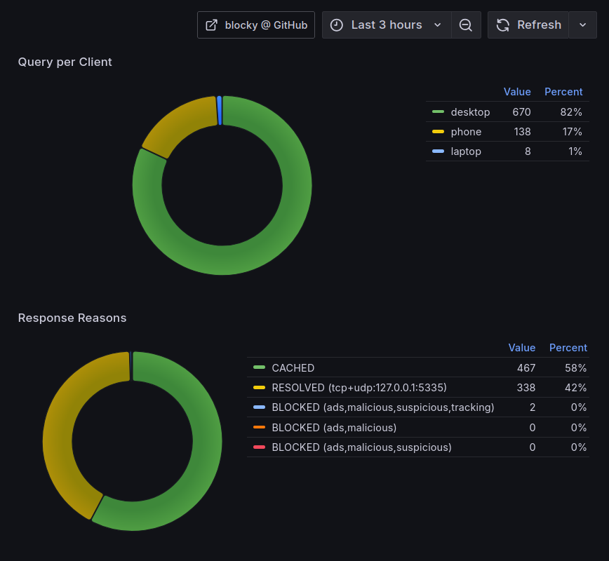Open the refresh interval dropdown arrow
Screen dimensions: 609x561
(x=582, y=25)
